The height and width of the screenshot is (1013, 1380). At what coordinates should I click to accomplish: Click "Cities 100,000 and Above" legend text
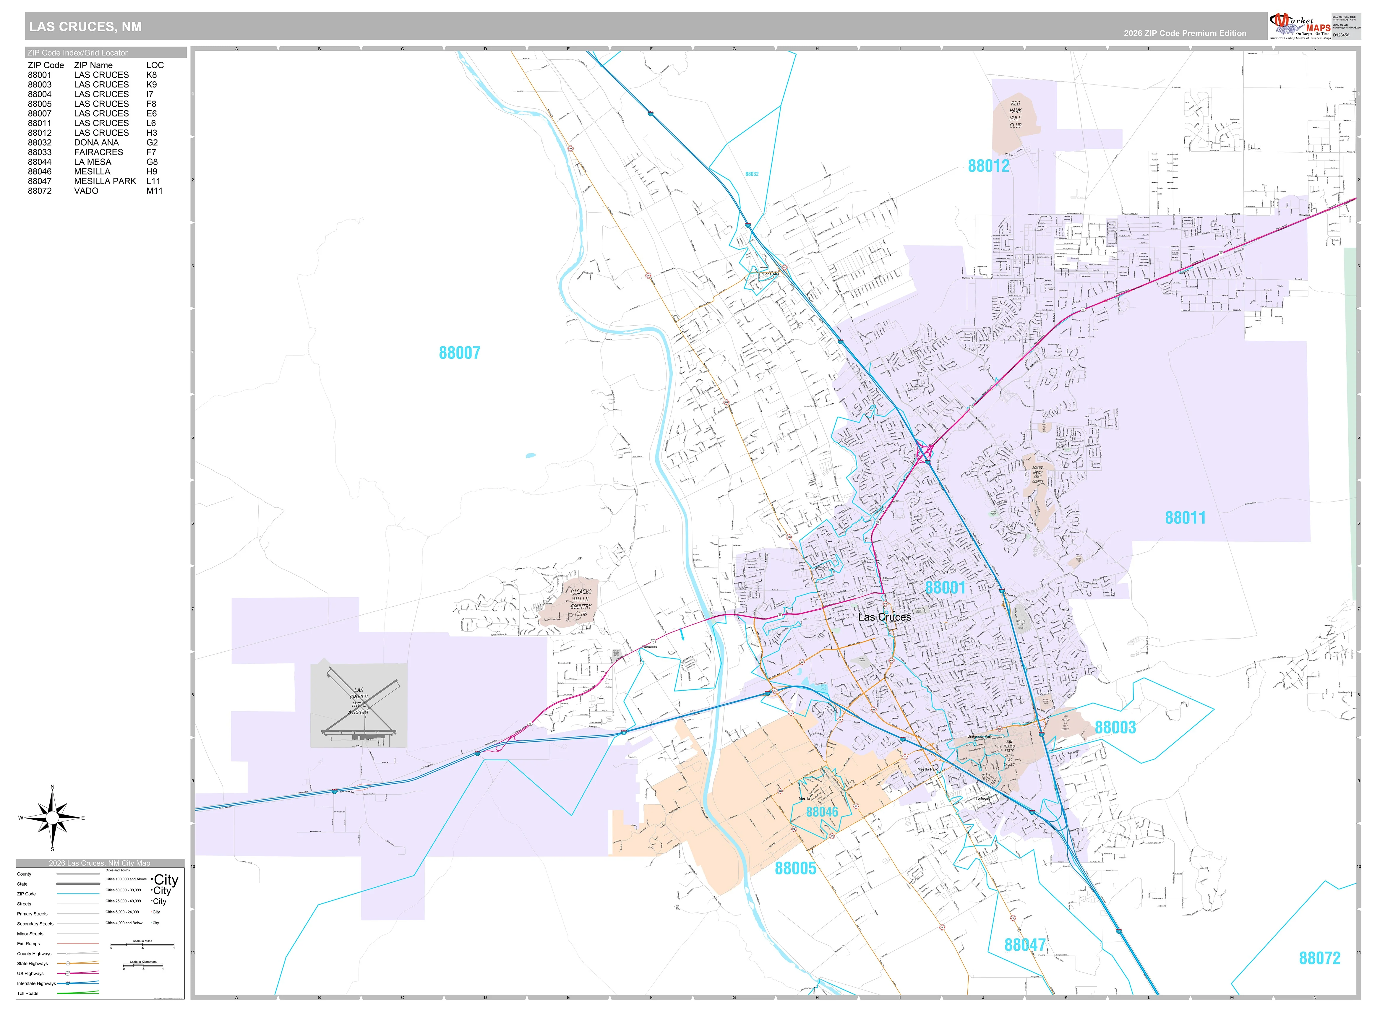[126, 879]
